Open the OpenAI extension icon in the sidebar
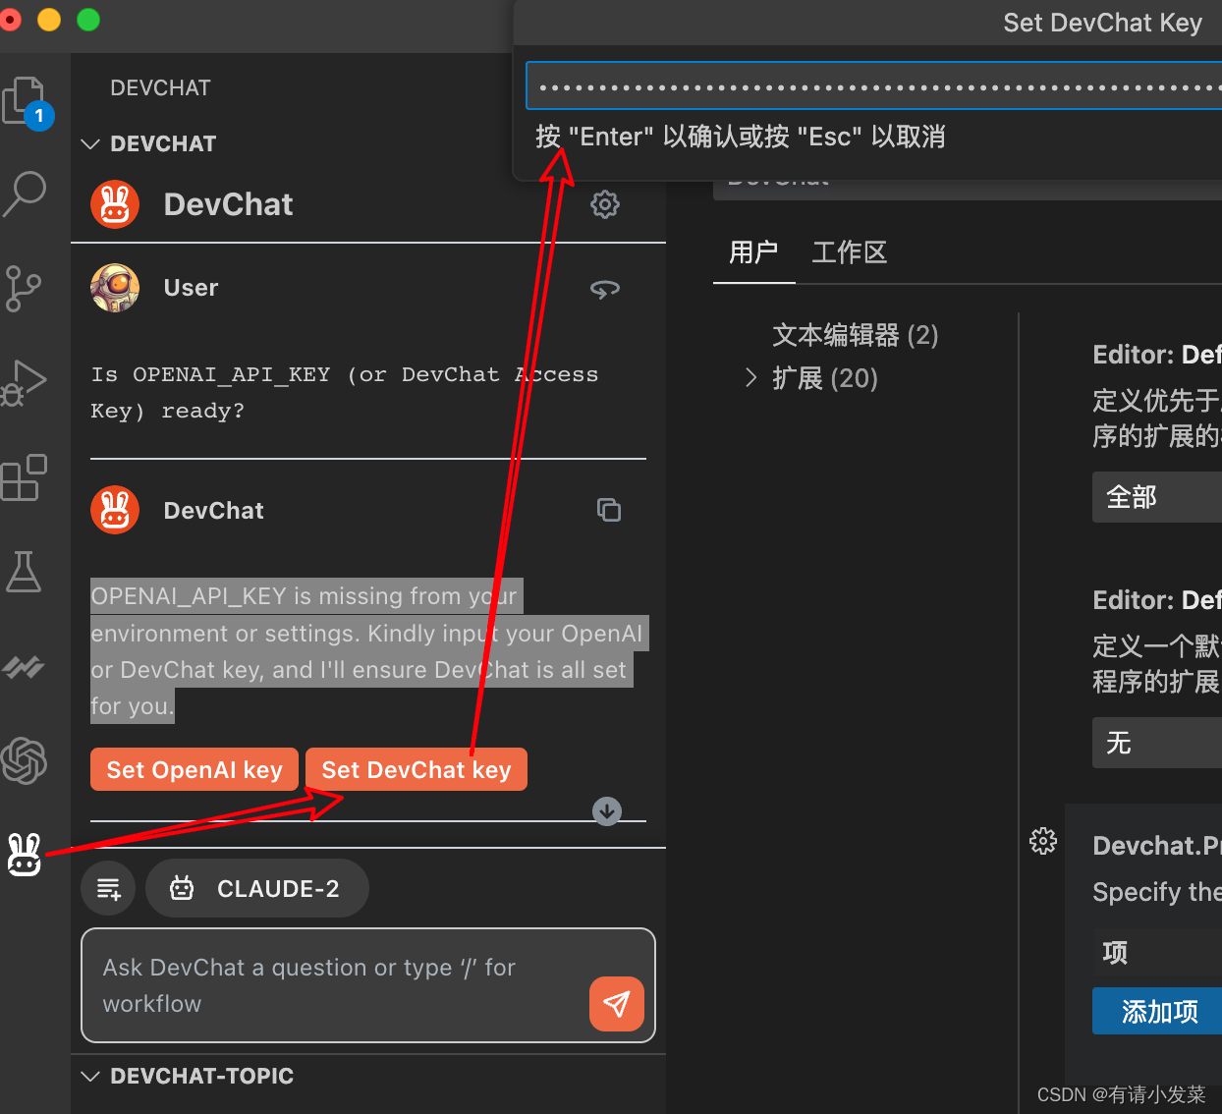Image resolution: width=1222 pixels, height=1114 pixels. click(x=25, y=761)
